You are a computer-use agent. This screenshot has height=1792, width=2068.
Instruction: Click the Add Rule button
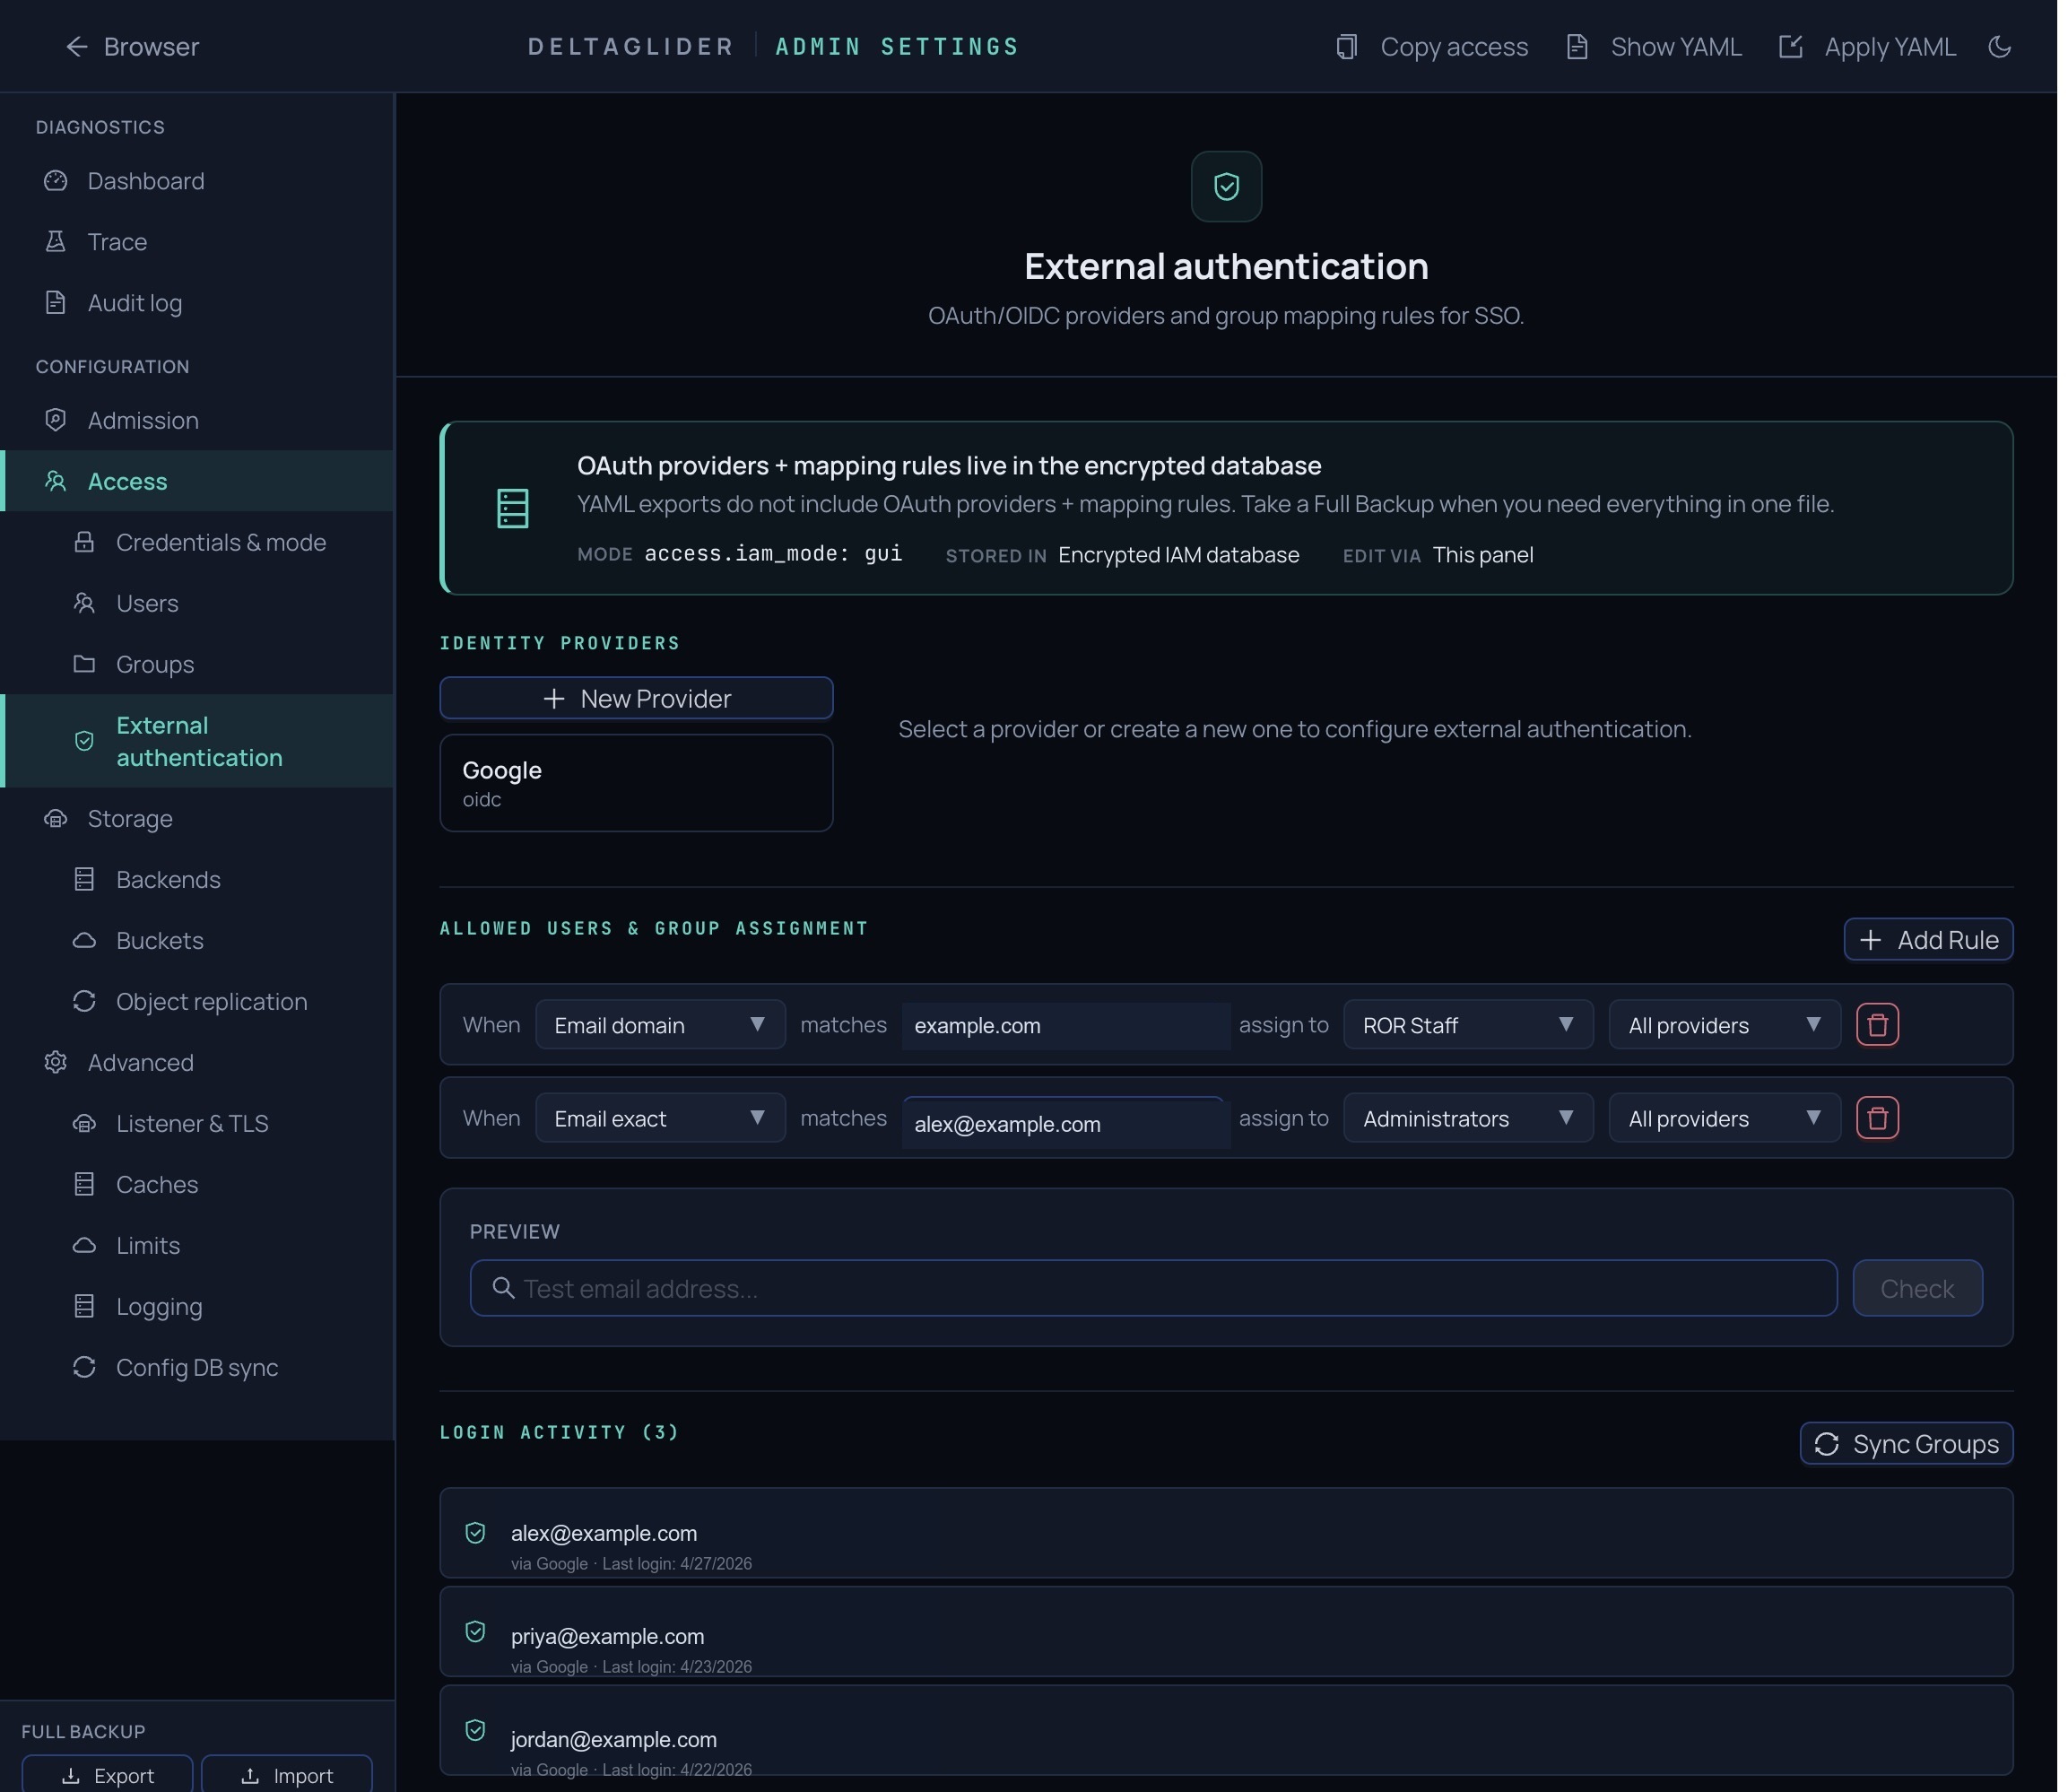(x=1927, y=940)
